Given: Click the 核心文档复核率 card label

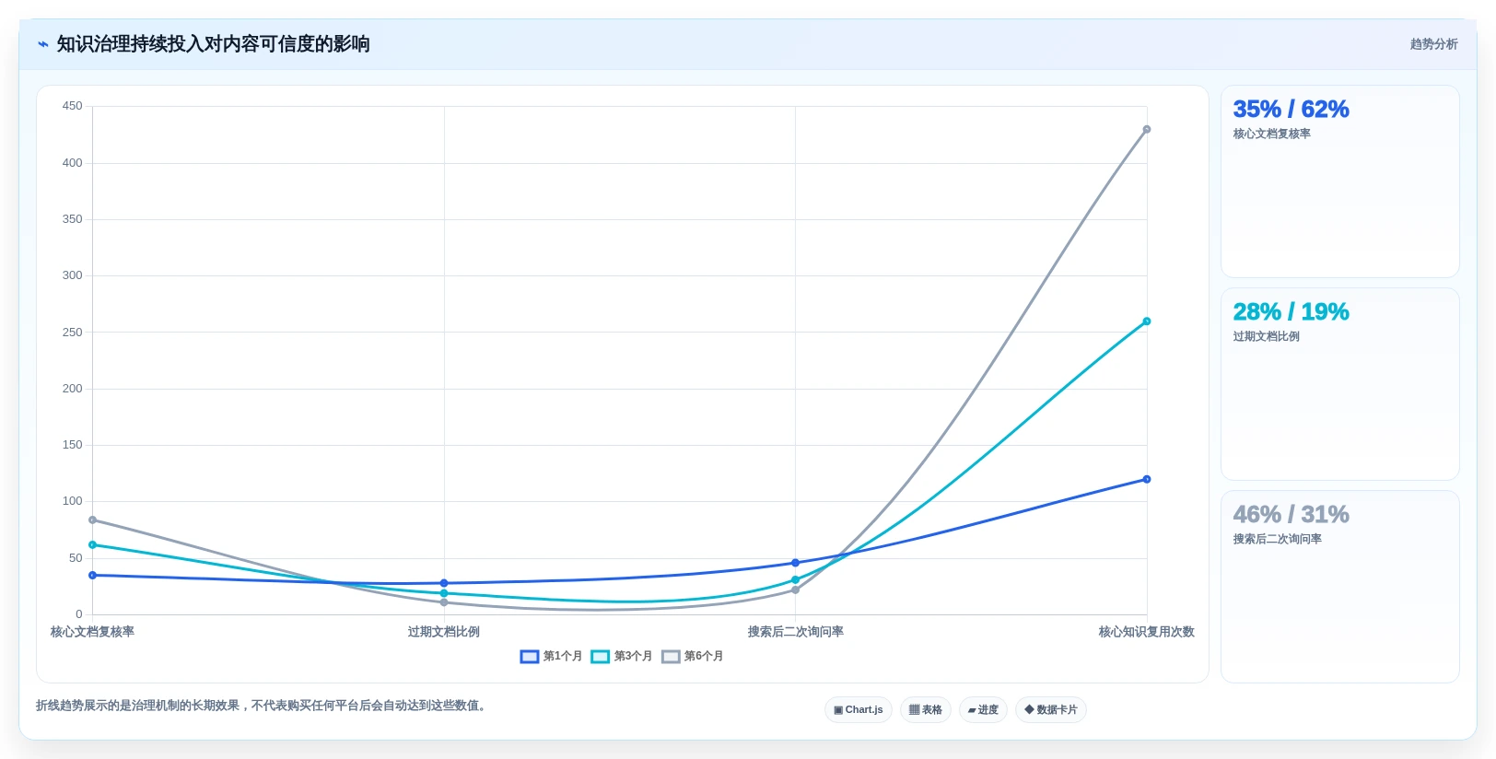Looking at the screenshot, I should coord(1271,134).
